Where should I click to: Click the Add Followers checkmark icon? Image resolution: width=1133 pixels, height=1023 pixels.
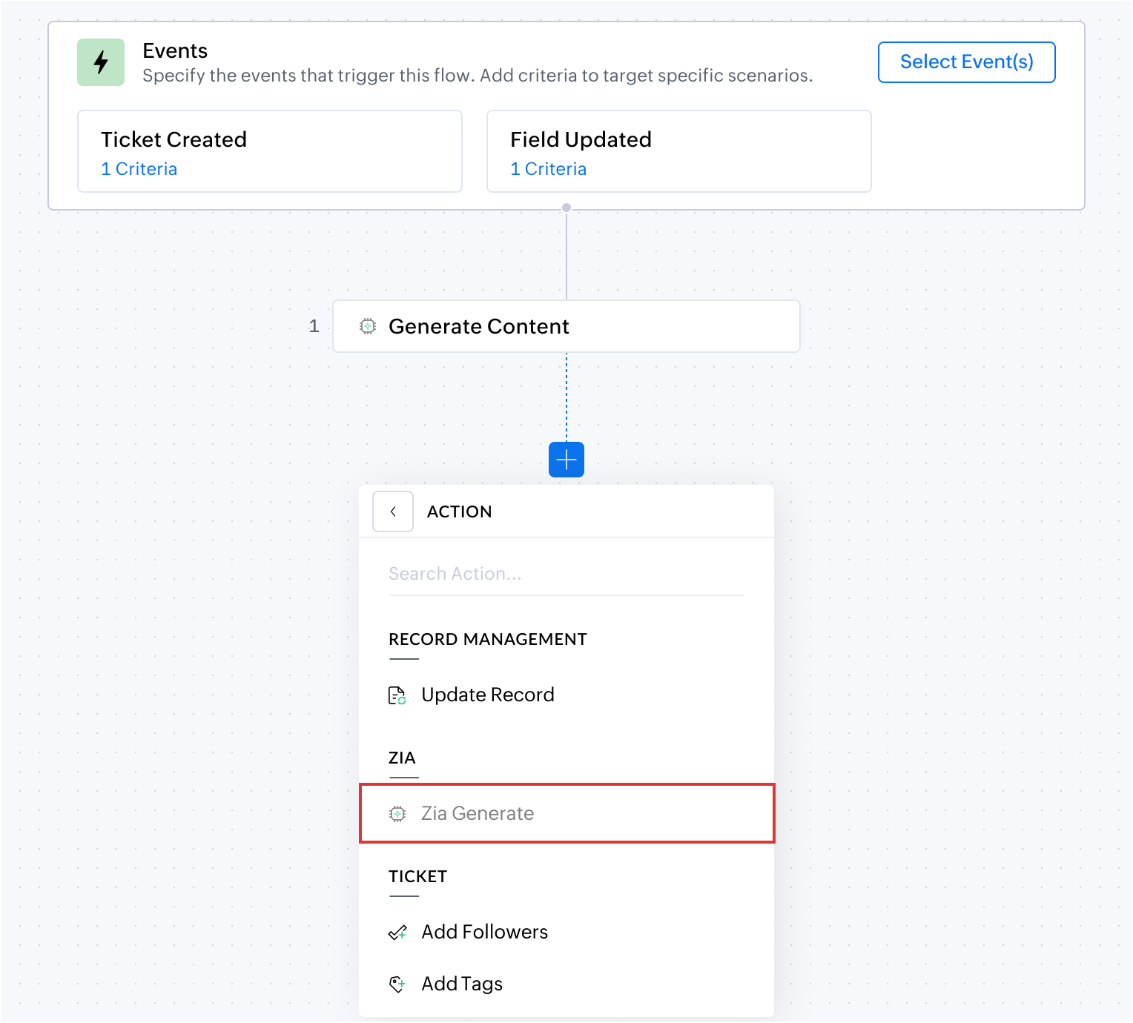click(397, 933)
